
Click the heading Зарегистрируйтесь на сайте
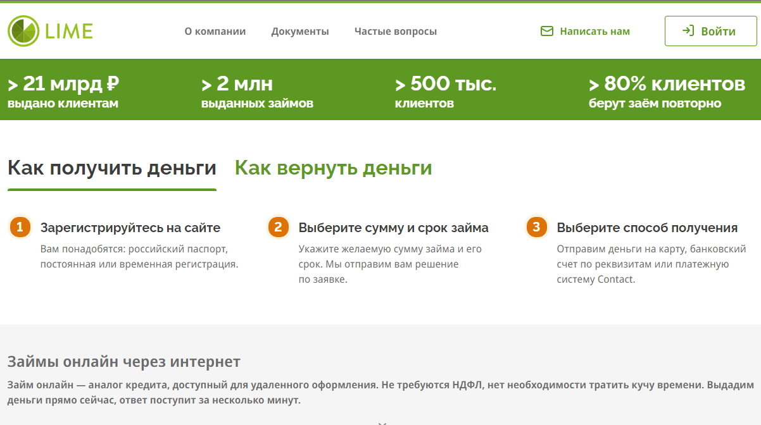click(130, 228)
